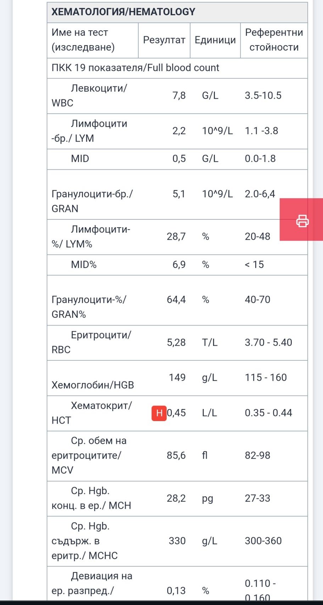
Task: Click the hematocrit result value 0,45
Action: tap(177, 413)
